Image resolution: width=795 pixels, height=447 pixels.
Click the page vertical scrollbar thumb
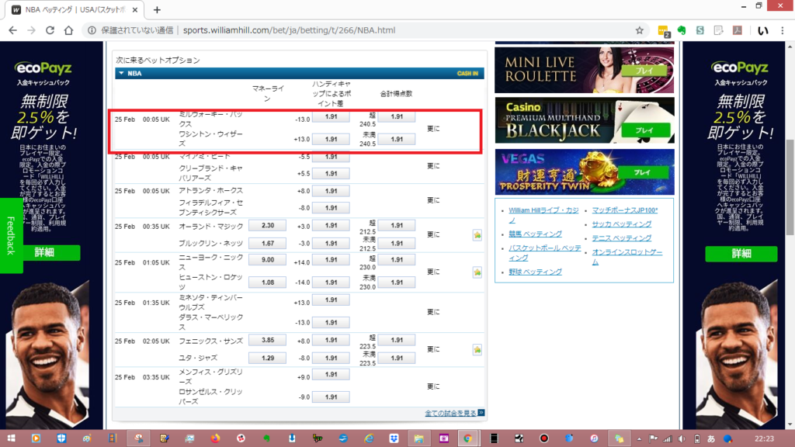click(x=790, y=188)
